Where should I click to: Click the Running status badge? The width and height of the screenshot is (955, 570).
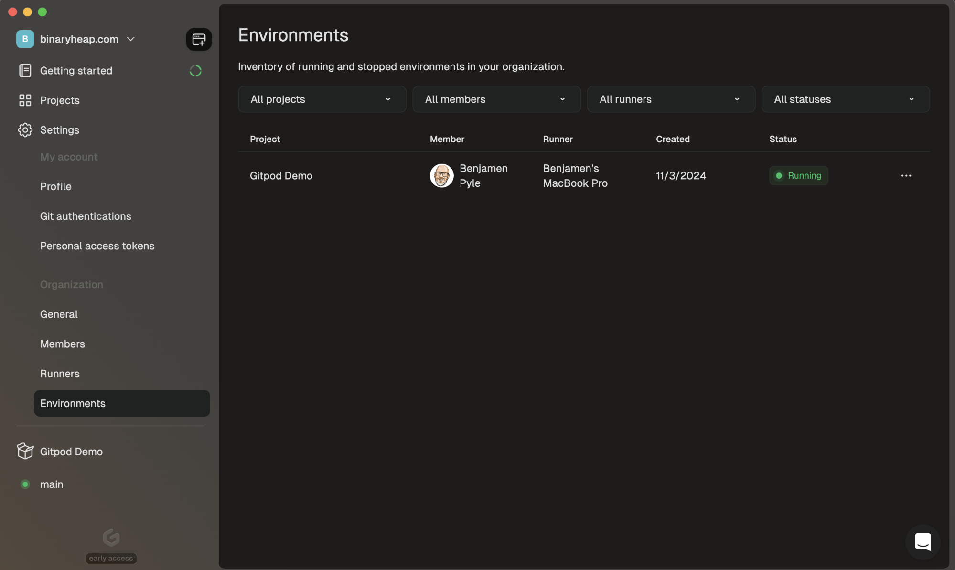798,176
